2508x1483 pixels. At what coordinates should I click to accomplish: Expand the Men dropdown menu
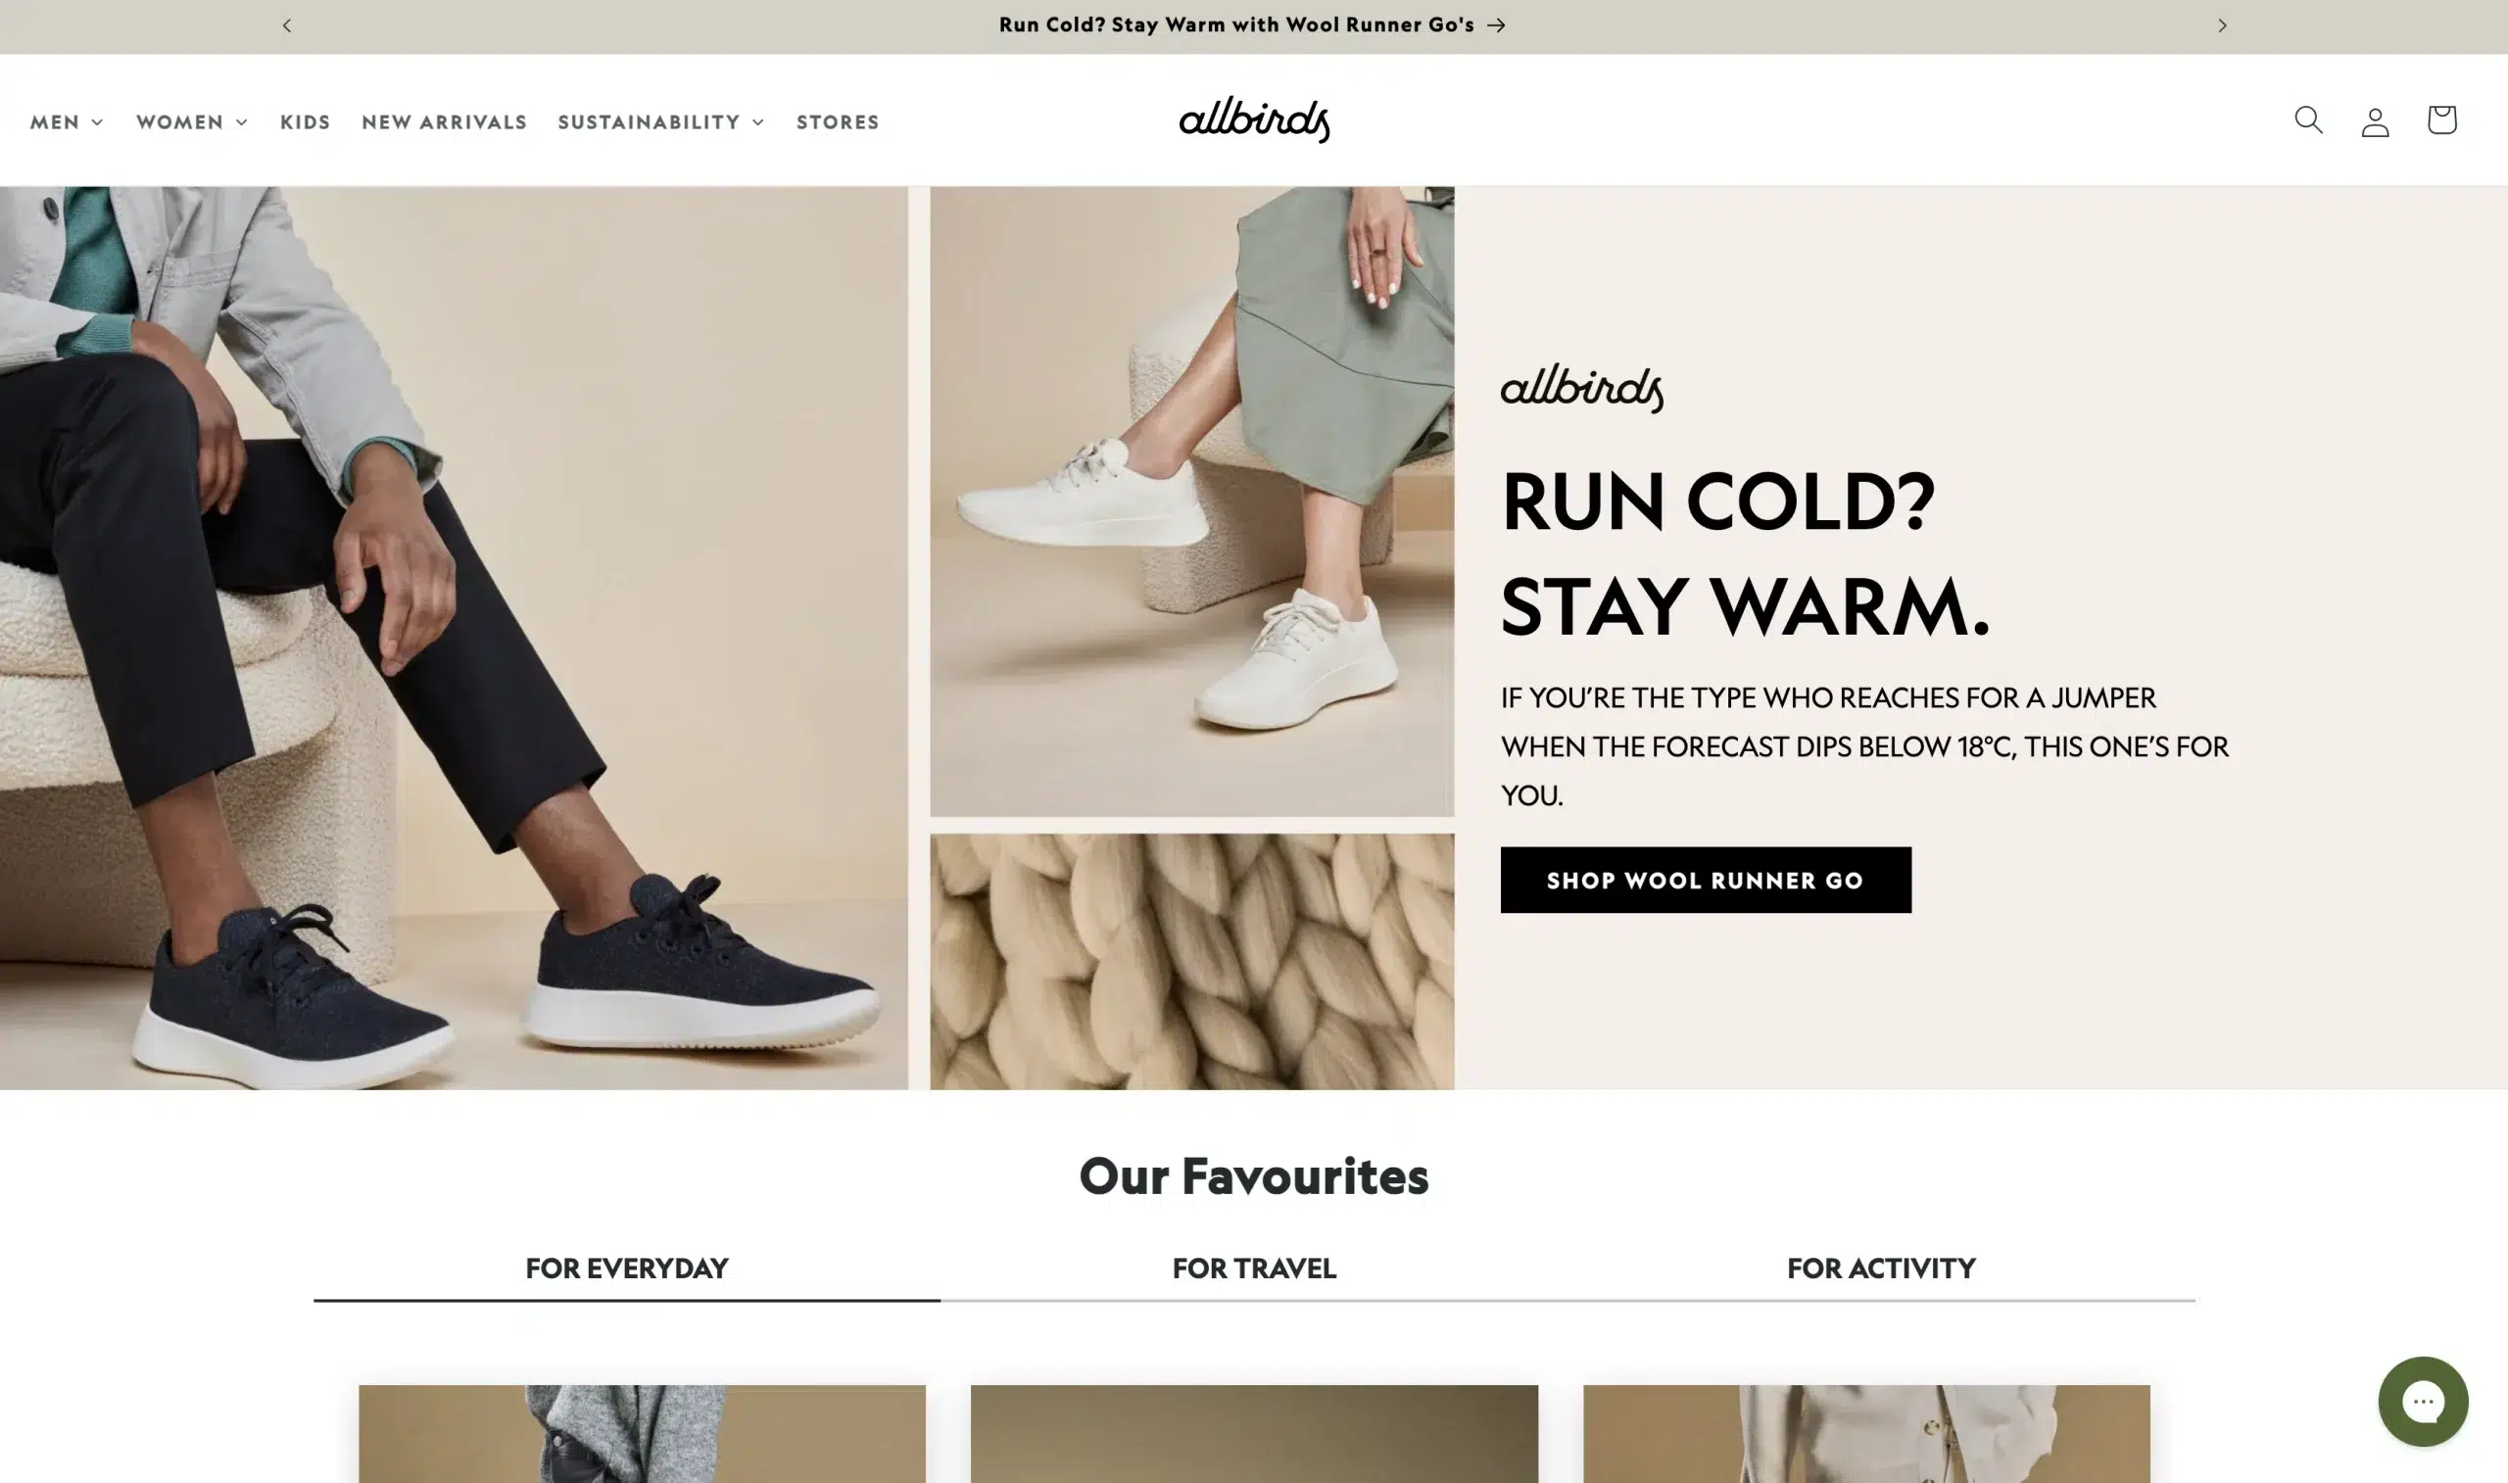point(66,121)
